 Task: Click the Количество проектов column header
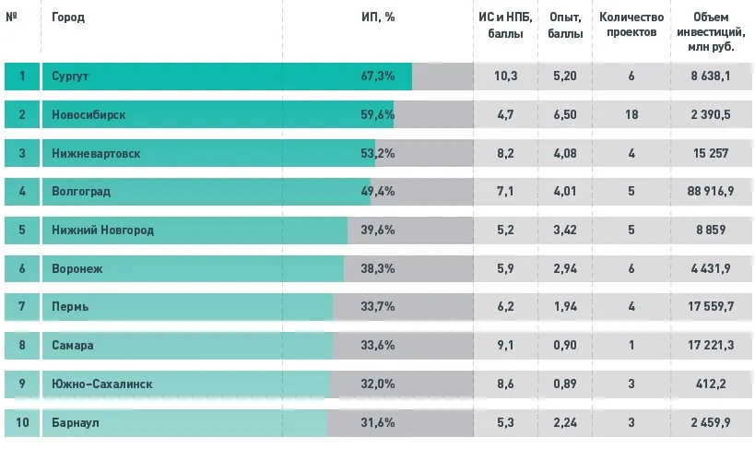tap(631, 25)
